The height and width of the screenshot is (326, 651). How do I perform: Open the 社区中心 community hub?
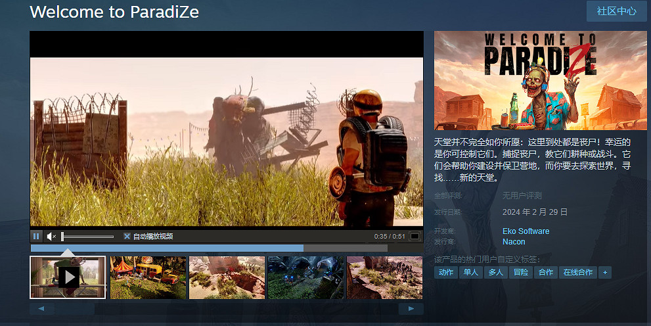(616, 11)
